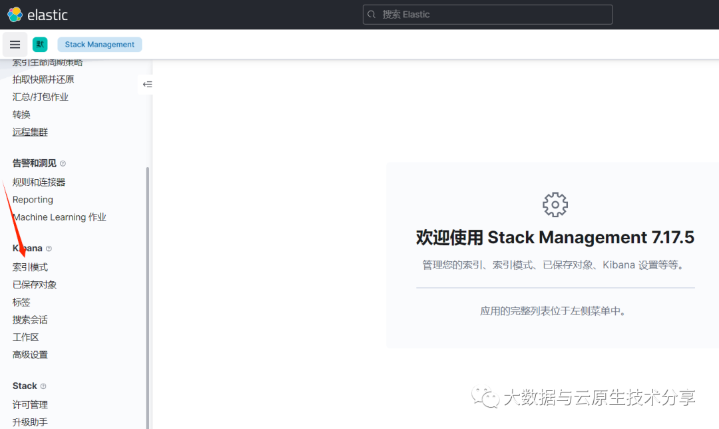The width and height of the screenshot is (719, 429).
Task: Open 规则和连接器 page
Action: [x=39, y=182]
